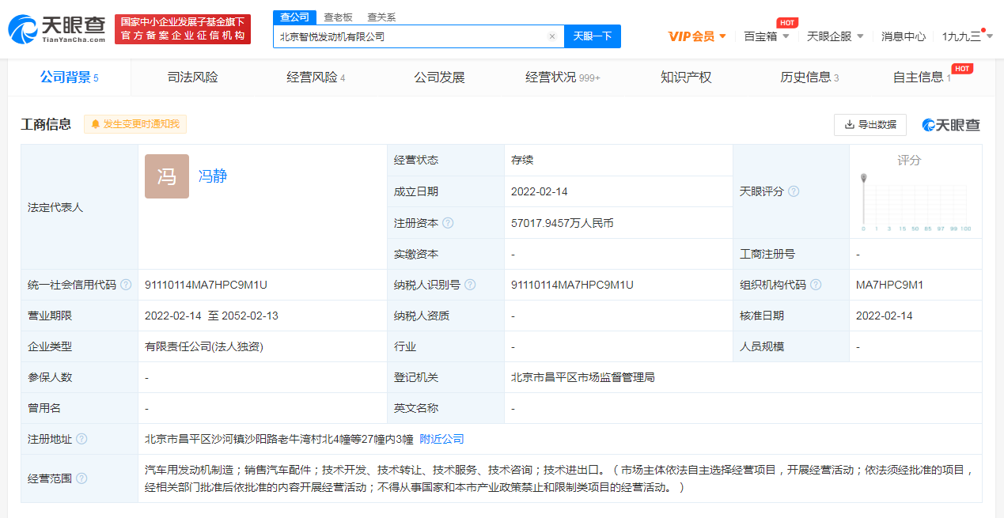Click help icon next to 组织机构代码
This screenshot has height=518, width=1004.
[816, 285]
